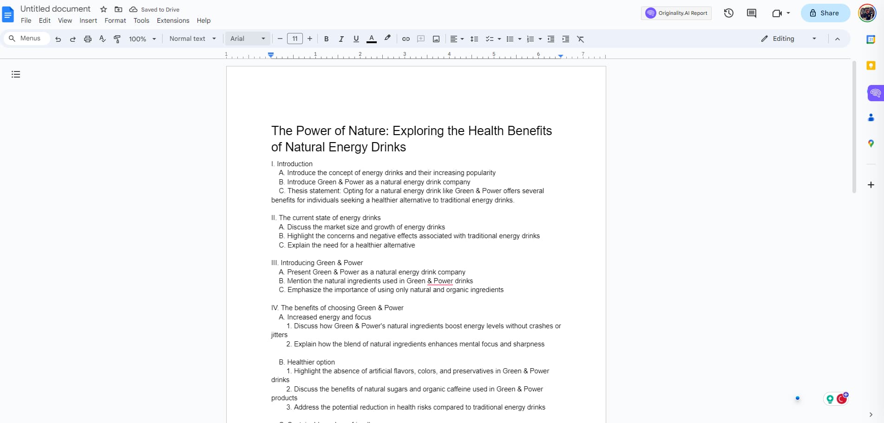Toggle underline formatting
Screen dimensions: 884x423
click(356, 39)
